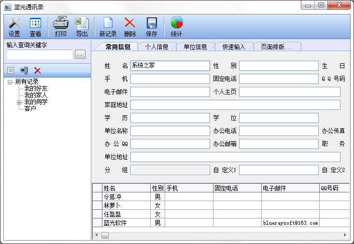Print records with 打印 icon
The height and width of the screenshot is (244, 354).
61,27
